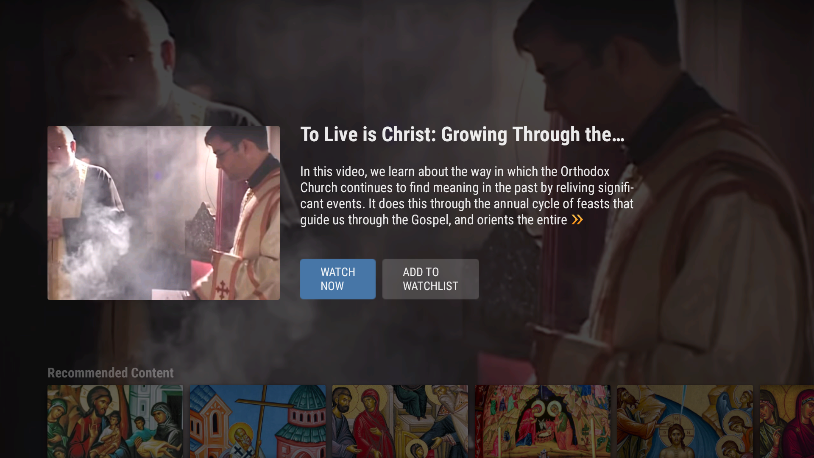Image resolution: width=814 pixels, height=458 pixels.
Task: Open the partially visible last recommended thumbnail
Action: (787, 422)
